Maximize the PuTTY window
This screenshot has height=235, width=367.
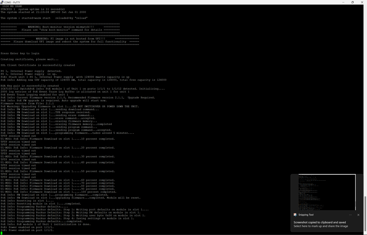click(353, 2)
